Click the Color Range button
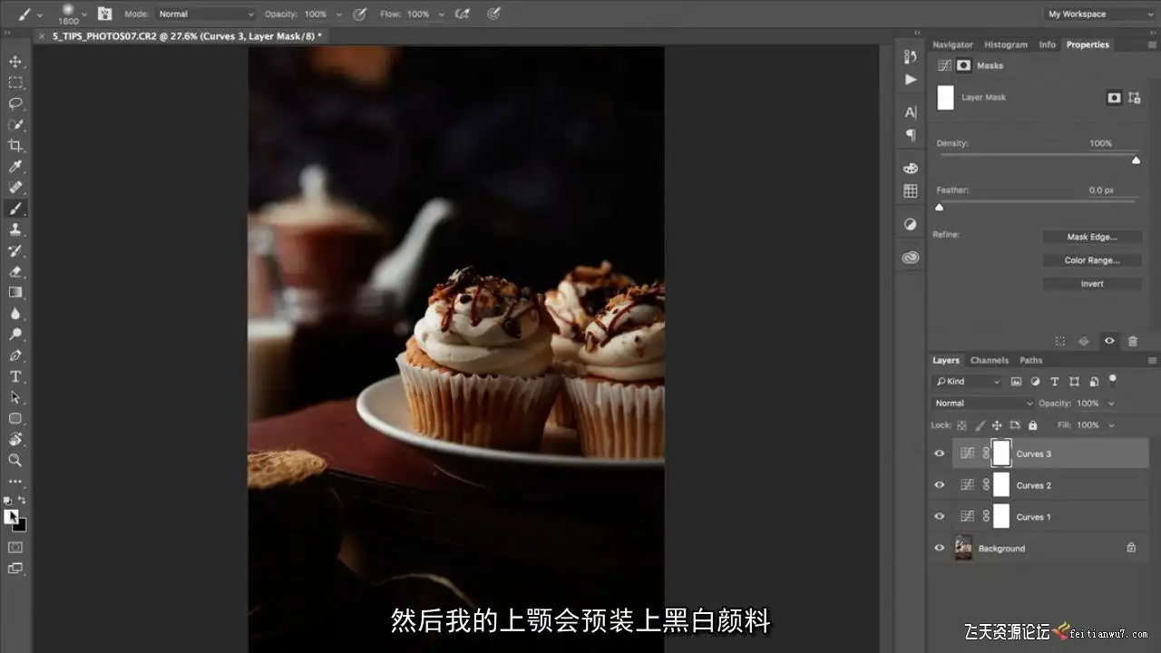The width and height of the screenshot is (1161, 653). 1092,260
